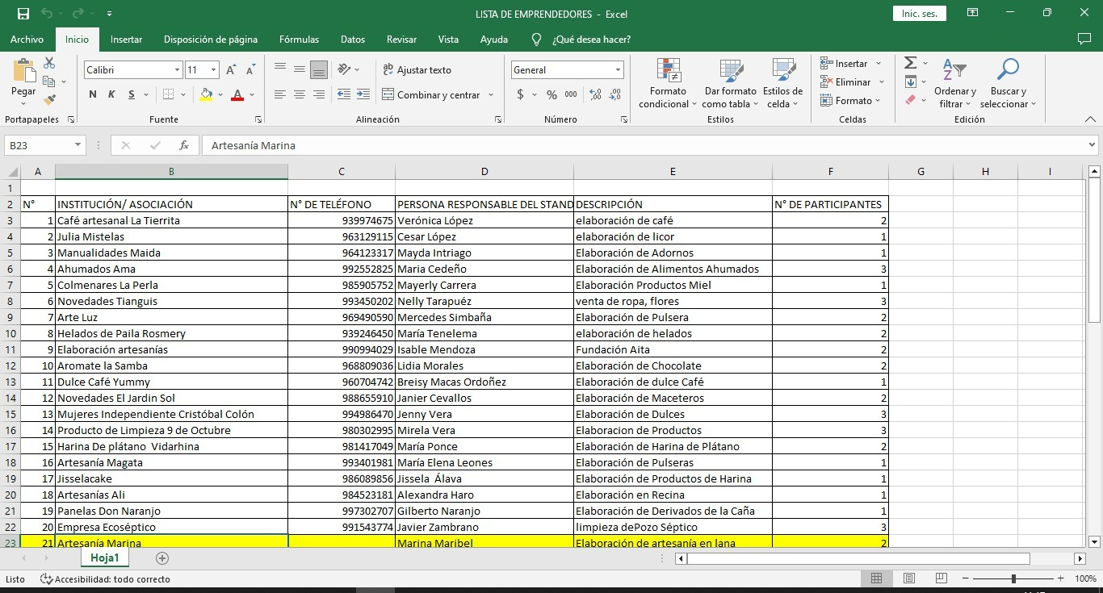Click the Inic. ses. sign-in button
Image resolution: width=1103 pixels, height=593 pixels.
919,14
